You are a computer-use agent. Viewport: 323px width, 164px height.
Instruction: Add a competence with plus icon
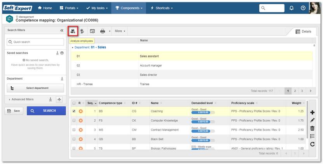(x=312, y=112)
